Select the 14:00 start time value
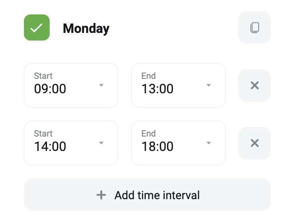Viewport: 297px width, 219px height. pos(50,146)
